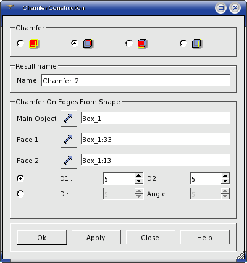Click the red-top two-faces chamfer cube icon

[x=88, y=43]
